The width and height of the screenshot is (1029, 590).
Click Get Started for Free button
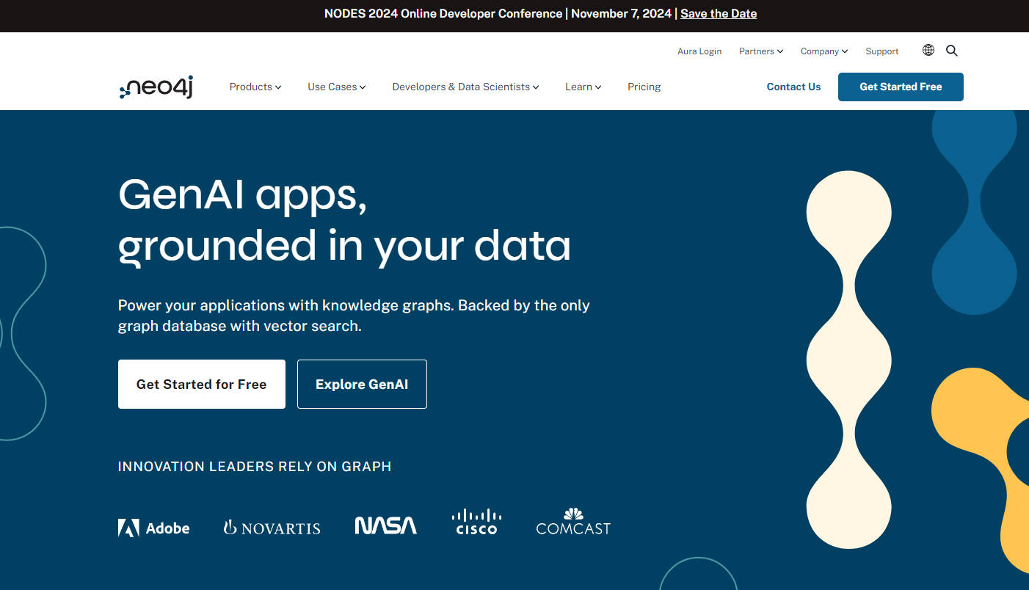tap(202, 384)
